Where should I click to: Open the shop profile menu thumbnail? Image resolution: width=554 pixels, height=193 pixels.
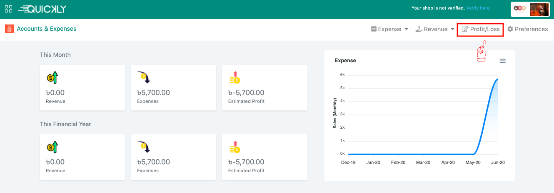529,9
